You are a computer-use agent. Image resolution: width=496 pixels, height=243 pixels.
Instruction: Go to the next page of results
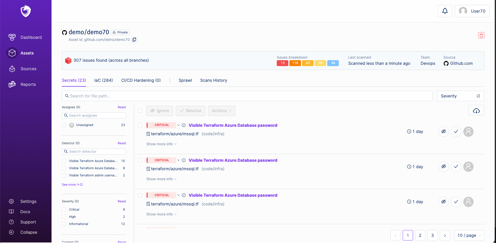(x=445, y=235)
